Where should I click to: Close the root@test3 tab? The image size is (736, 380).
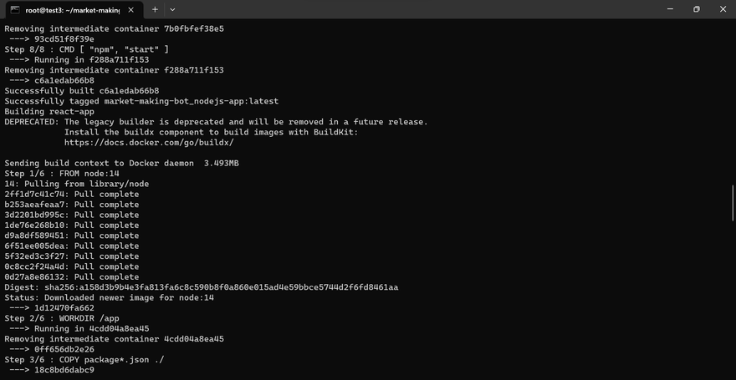tap(131, 9)
